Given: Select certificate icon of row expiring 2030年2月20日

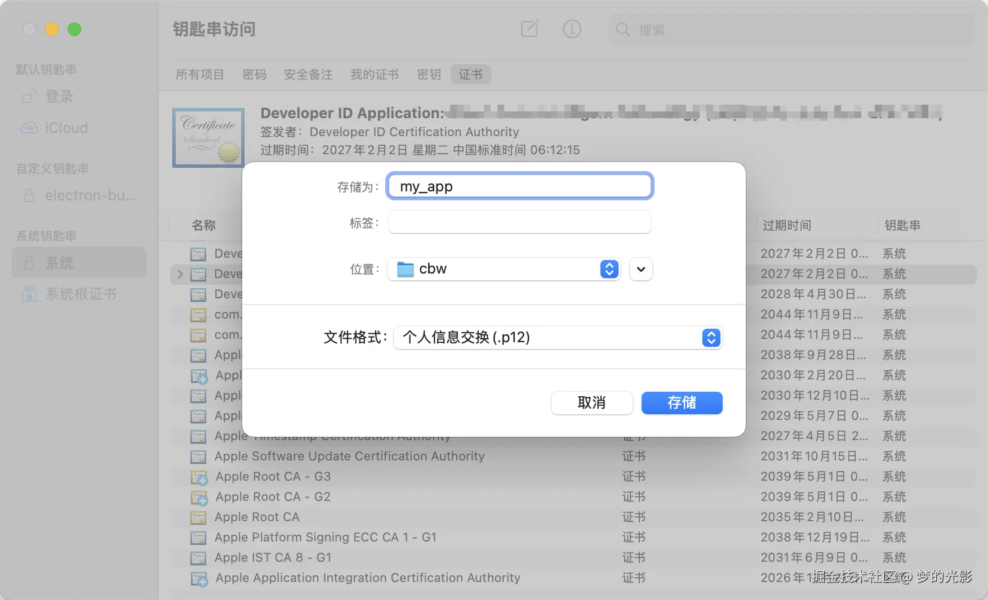Looking at the screenshot, I should click(x=199, y=376).
